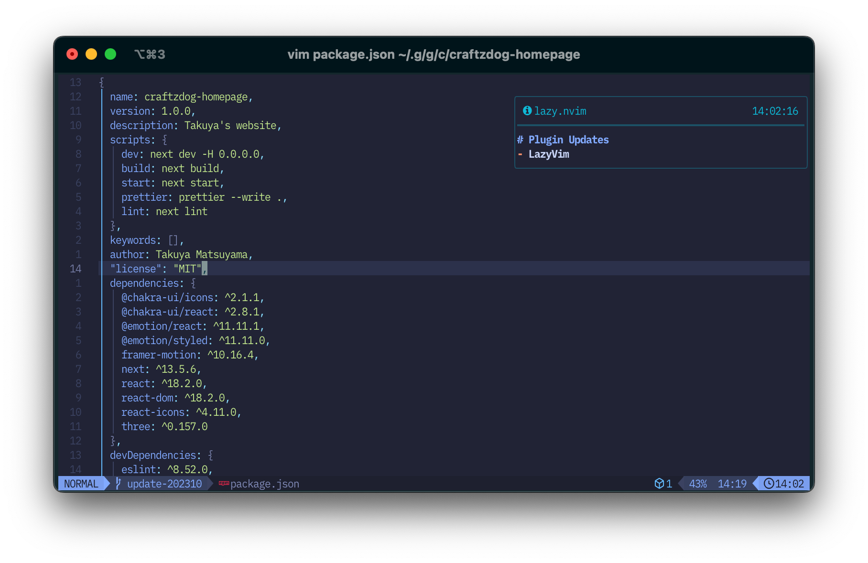Image resolution: width=868 pixels, height=563 pixels.
Task: Click the ⌥⌘3 shortcut label in titlebar
Action: point(150,54)
